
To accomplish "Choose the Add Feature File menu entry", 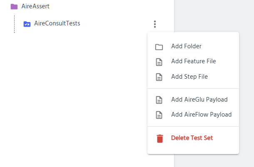I will click(x=193, y=61).
